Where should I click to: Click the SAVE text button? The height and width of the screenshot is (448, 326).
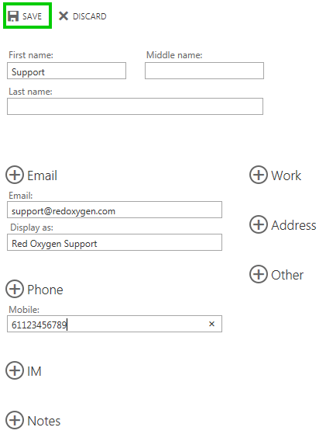coord(33,16)
